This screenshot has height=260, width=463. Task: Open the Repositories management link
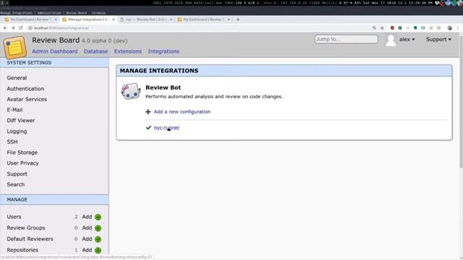pos(22,250)
